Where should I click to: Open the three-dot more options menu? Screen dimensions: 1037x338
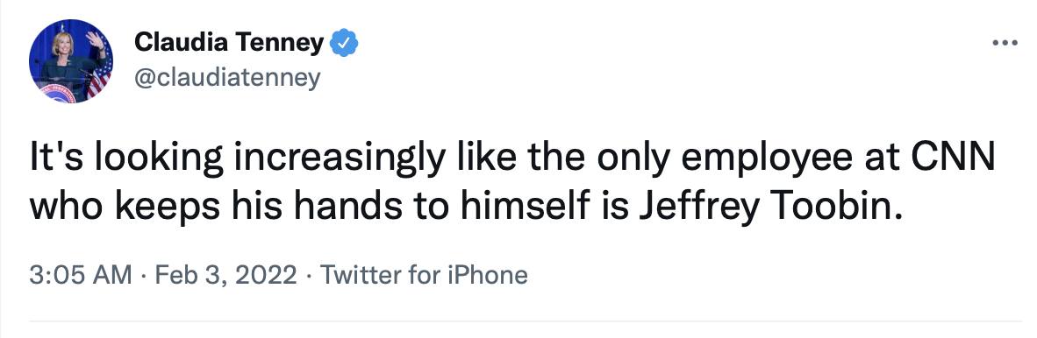[1005, 44]
